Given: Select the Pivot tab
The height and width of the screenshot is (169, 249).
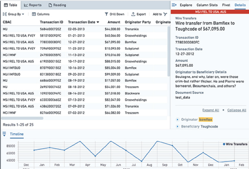Looking at the screenshot, I should tap(226, 5).
